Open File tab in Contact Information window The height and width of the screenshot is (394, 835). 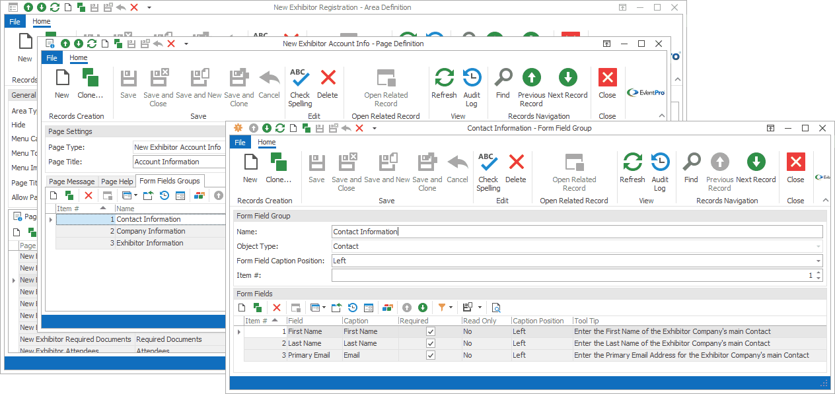coord(240,143)
